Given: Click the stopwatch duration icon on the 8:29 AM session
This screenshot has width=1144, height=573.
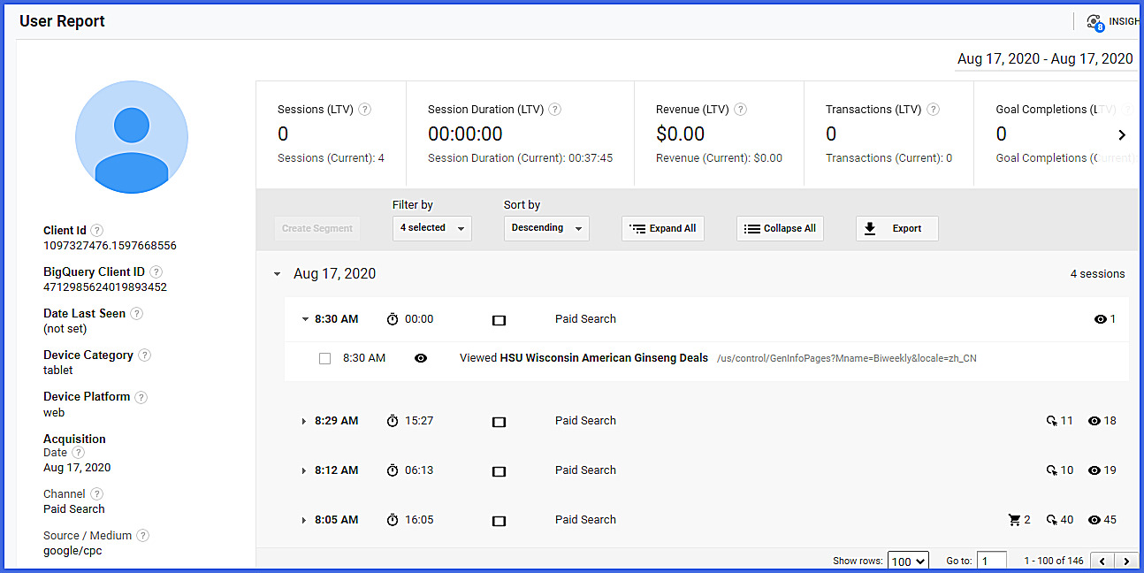Looking at the screenshot, I should (x=393, y=420).
